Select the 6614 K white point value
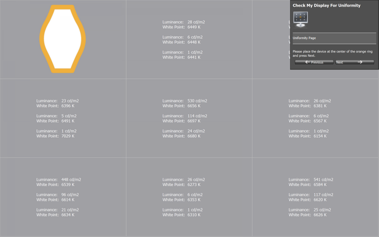The width and height of the screenshot is (379, 237). point(68,200)
